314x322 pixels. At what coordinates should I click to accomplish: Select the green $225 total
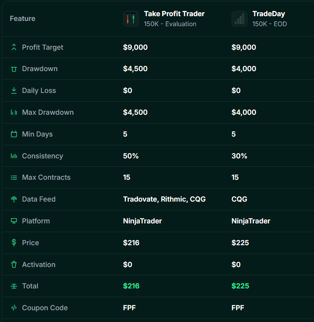(x=240, y=286)
